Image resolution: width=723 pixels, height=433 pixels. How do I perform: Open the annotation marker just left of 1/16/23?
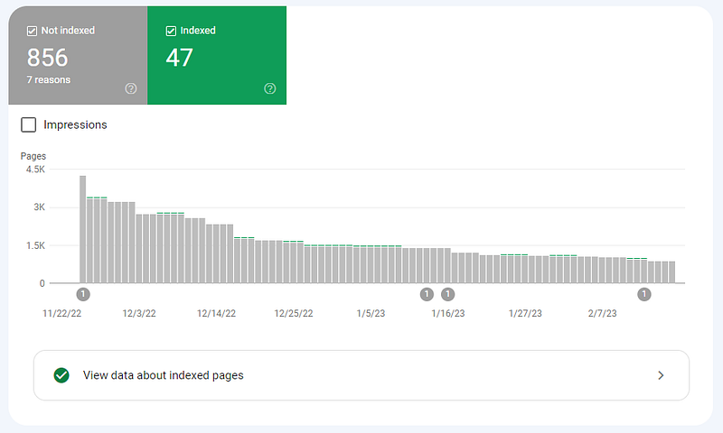coord(427,294)
